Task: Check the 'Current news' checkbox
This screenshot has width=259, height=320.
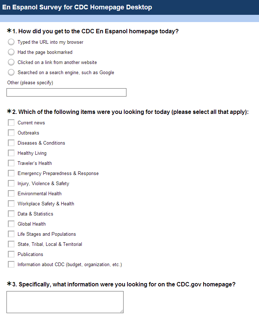Action: point(11,123)
